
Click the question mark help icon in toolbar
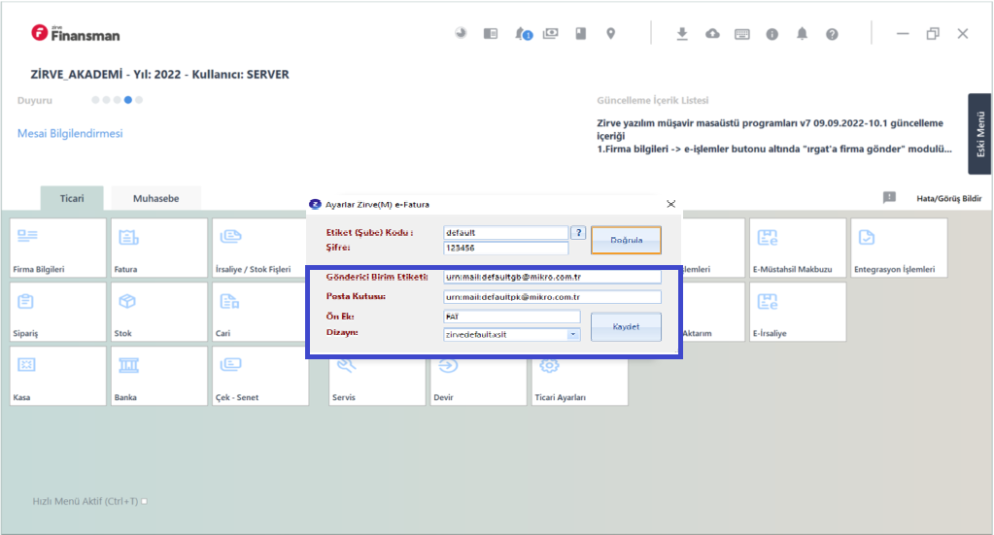[832, 34]
